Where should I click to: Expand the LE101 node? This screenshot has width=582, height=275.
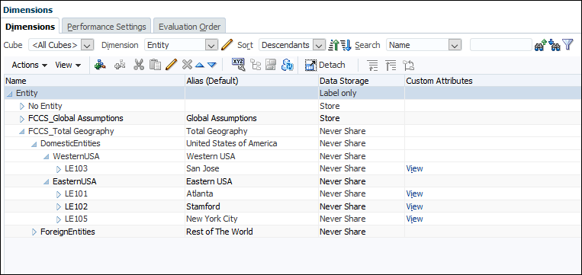point(59,194)
